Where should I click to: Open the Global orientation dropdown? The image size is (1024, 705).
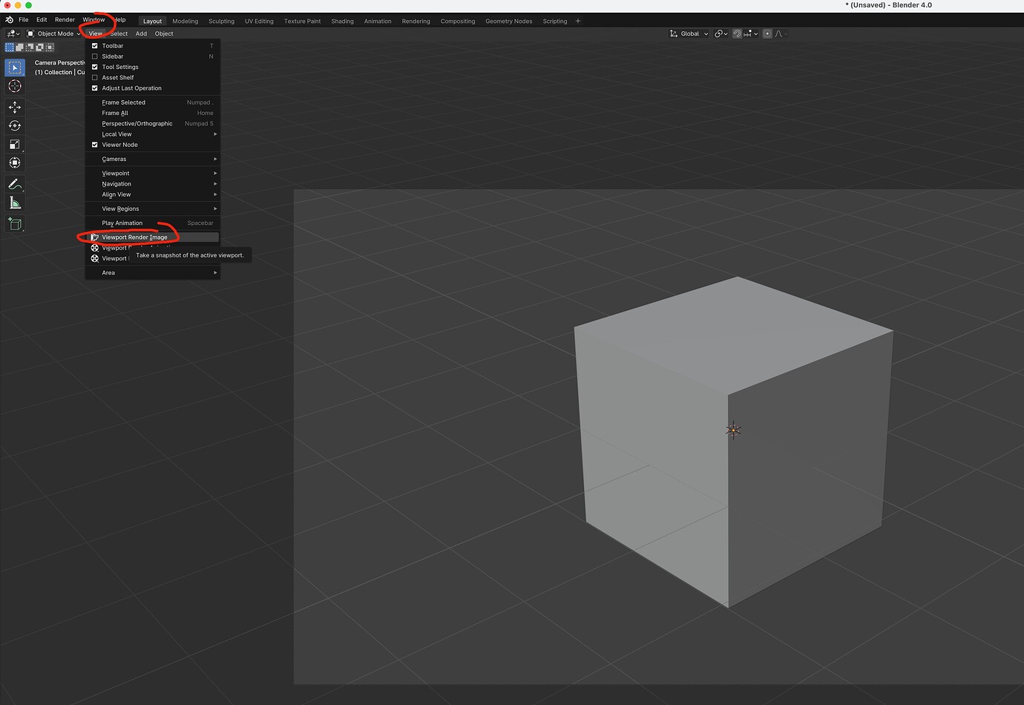[689, 33]
